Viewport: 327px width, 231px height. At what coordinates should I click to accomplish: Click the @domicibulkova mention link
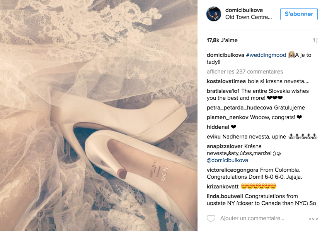click(x=227, y=160)
